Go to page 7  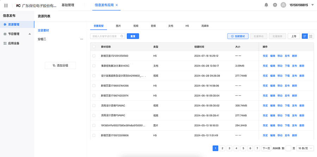pyautogui.click(x=257, y=148)
